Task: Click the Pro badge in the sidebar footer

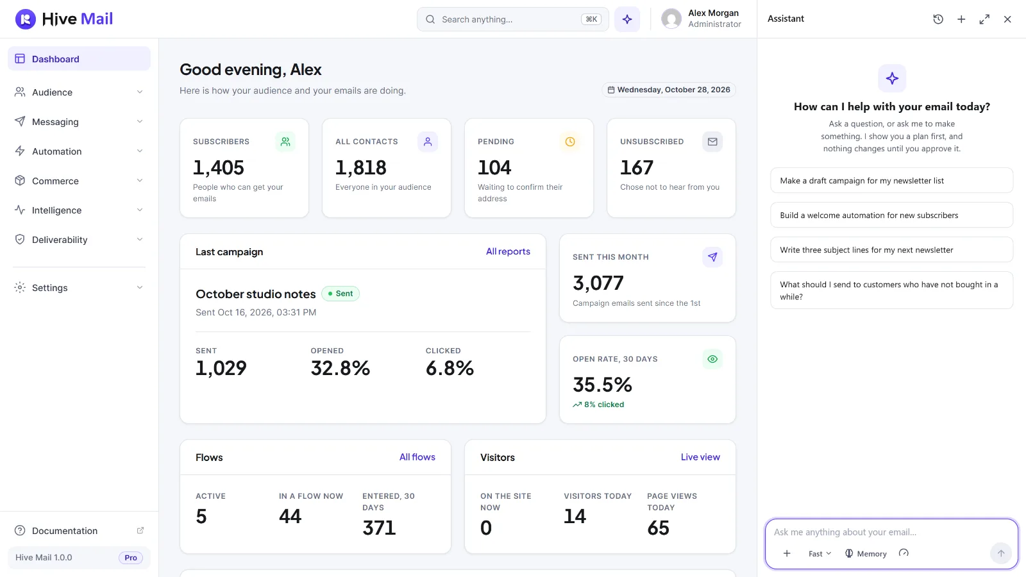Action: click(131, 558)
